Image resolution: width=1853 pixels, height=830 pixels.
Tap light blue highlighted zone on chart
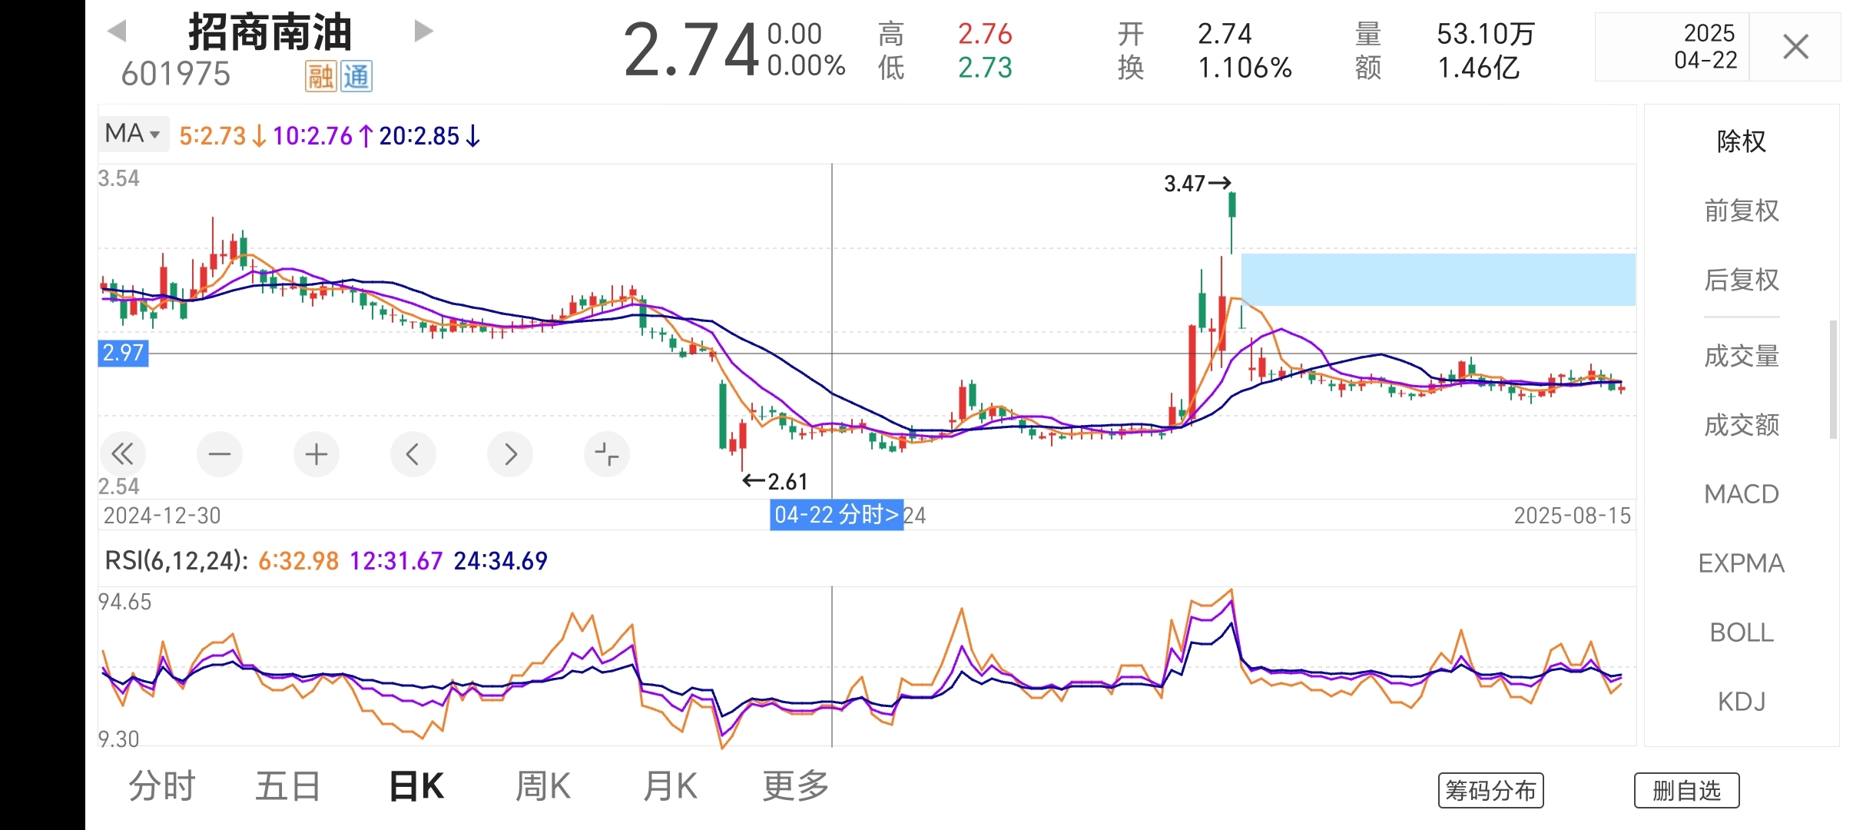tap(1438, 280)
